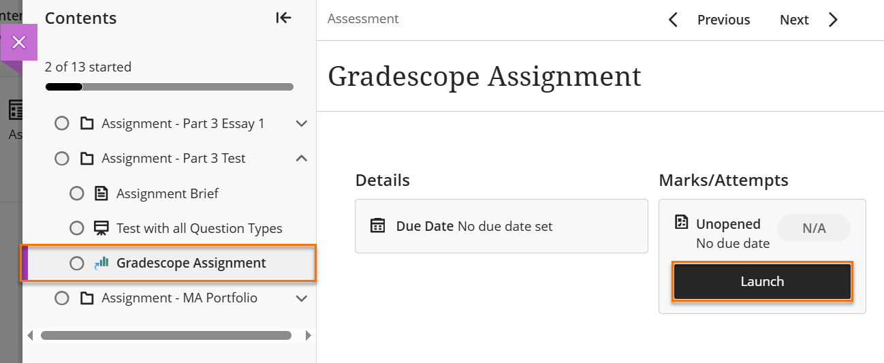Click the test presentation icon
884x363 pixels.
click(x=101, y=228)
